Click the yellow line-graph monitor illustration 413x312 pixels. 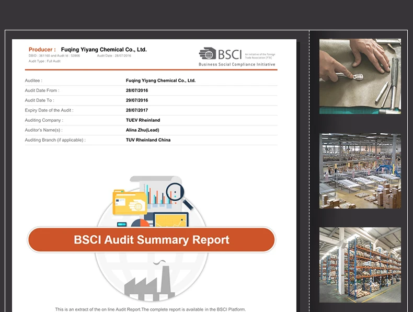pos(171,221)
